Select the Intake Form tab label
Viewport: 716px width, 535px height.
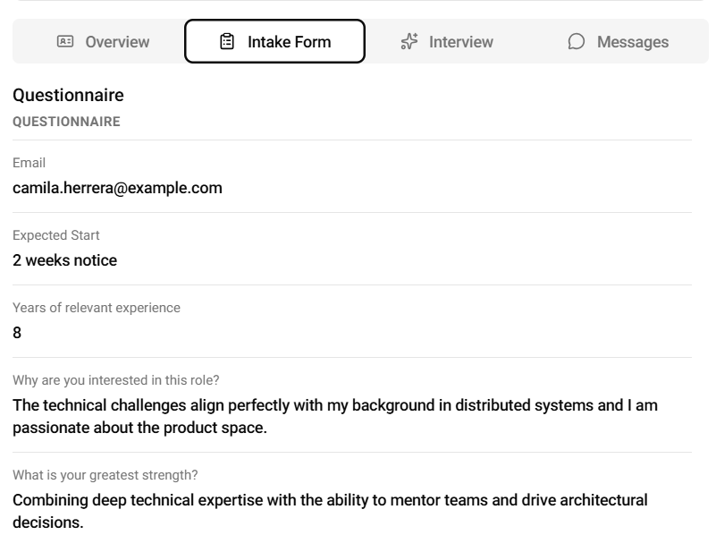tap(289, 42)
